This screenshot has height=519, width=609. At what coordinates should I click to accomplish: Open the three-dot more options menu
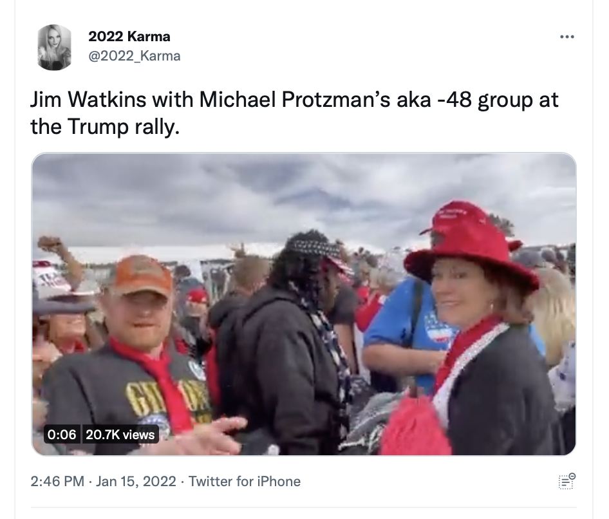click(567, 37)
